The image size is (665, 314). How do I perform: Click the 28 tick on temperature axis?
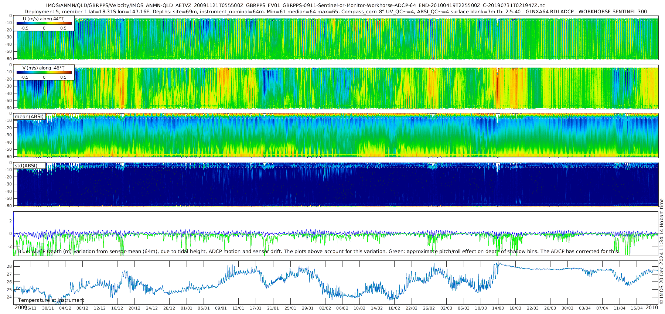pos(9,266)
